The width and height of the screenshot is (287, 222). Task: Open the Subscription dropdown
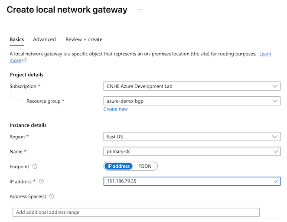click(x=192, y=86)
